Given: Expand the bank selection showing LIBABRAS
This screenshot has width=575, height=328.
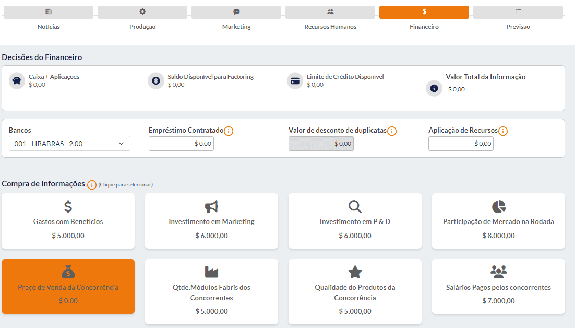Looking at the screenshot, I should click(x=69, y=143).
